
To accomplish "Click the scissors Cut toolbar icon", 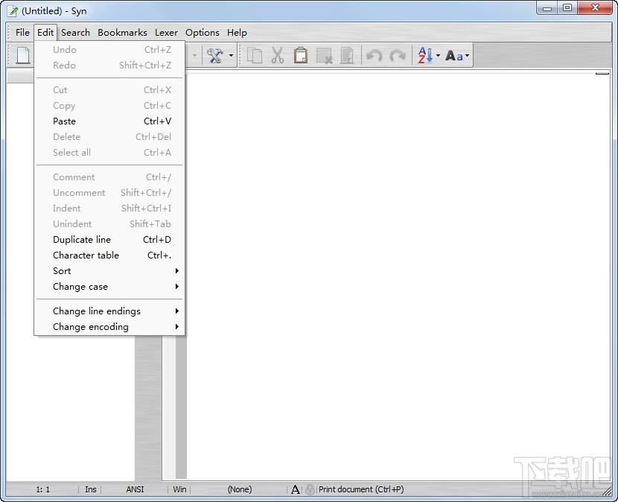I will [x=278, y=56].
